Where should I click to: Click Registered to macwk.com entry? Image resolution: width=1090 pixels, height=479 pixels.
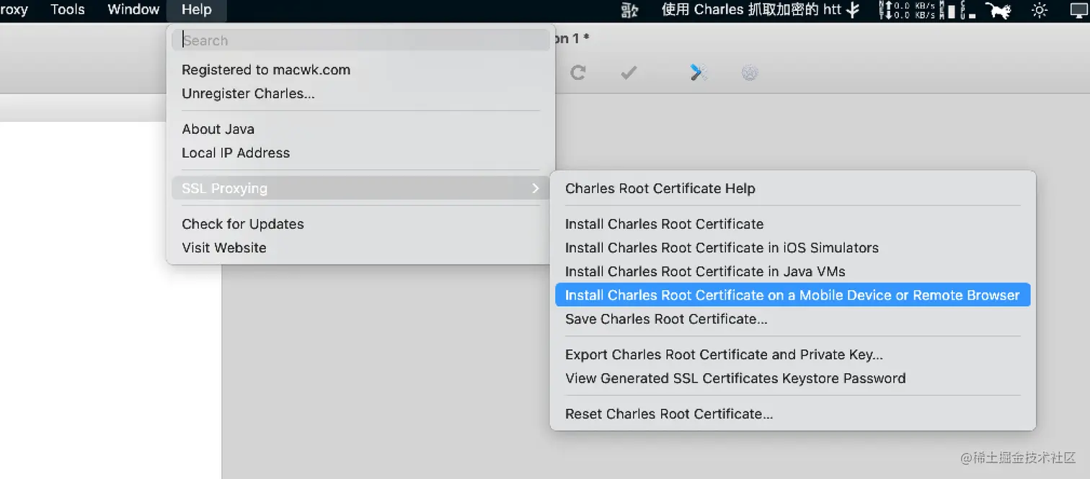click(x=266, y=70)
